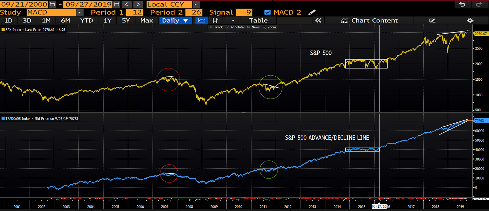Select the Max range tab
The image size is (489, 211).
(x=147, y=20)
